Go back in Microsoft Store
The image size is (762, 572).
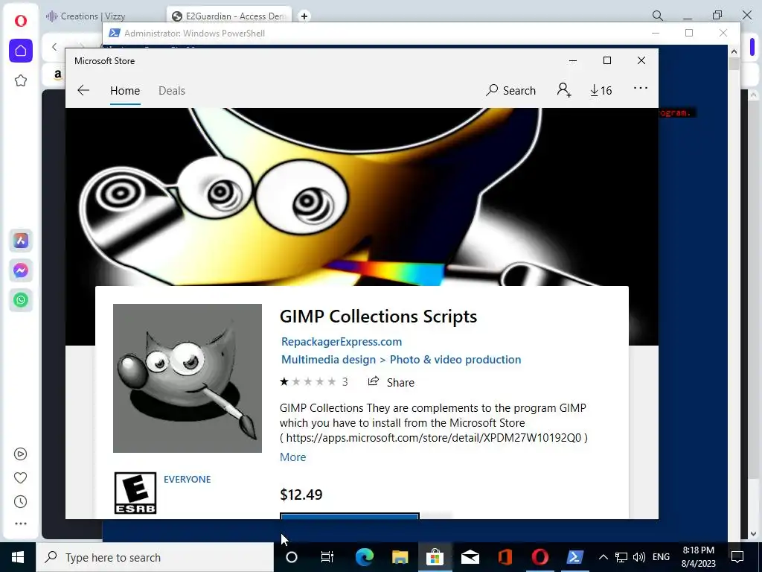(x=83, y=90)
